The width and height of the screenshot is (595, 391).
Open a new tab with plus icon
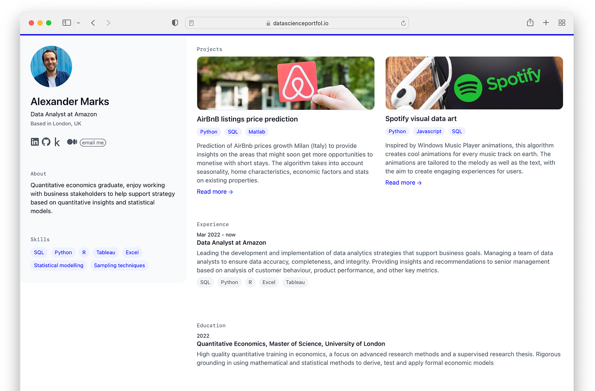[546, 23]
